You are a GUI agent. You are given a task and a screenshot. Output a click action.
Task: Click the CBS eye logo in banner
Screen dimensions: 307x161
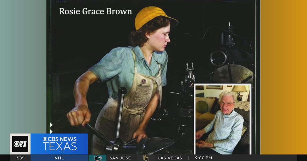pos(45,139)
